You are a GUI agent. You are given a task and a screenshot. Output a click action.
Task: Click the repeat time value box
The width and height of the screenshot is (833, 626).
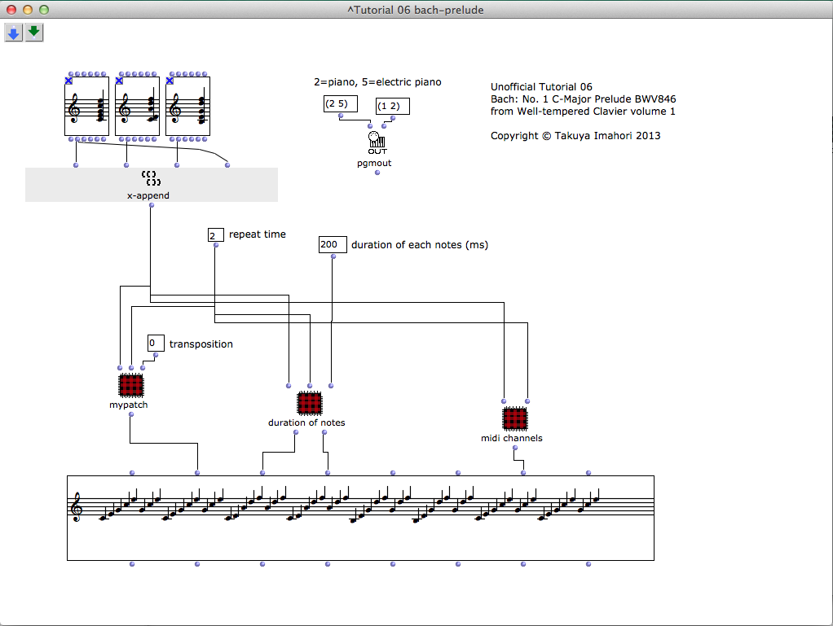pyautogui.click(x=215, y=235)
